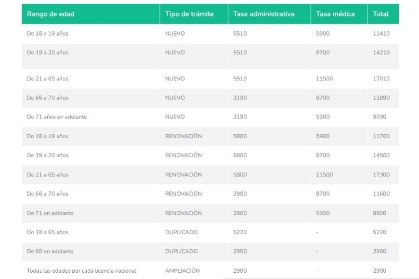Select the 'Tasa administrativa' header cell
This screenshot has width=419, height=279.
[x=263, y=14]
